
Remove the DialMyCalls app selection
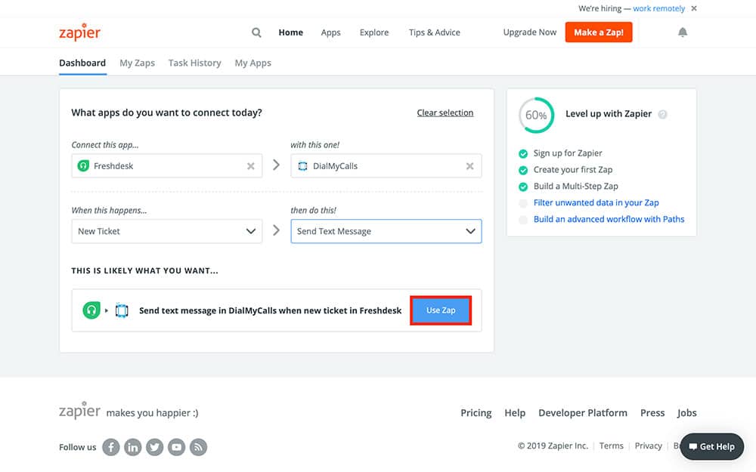(470, 166)
